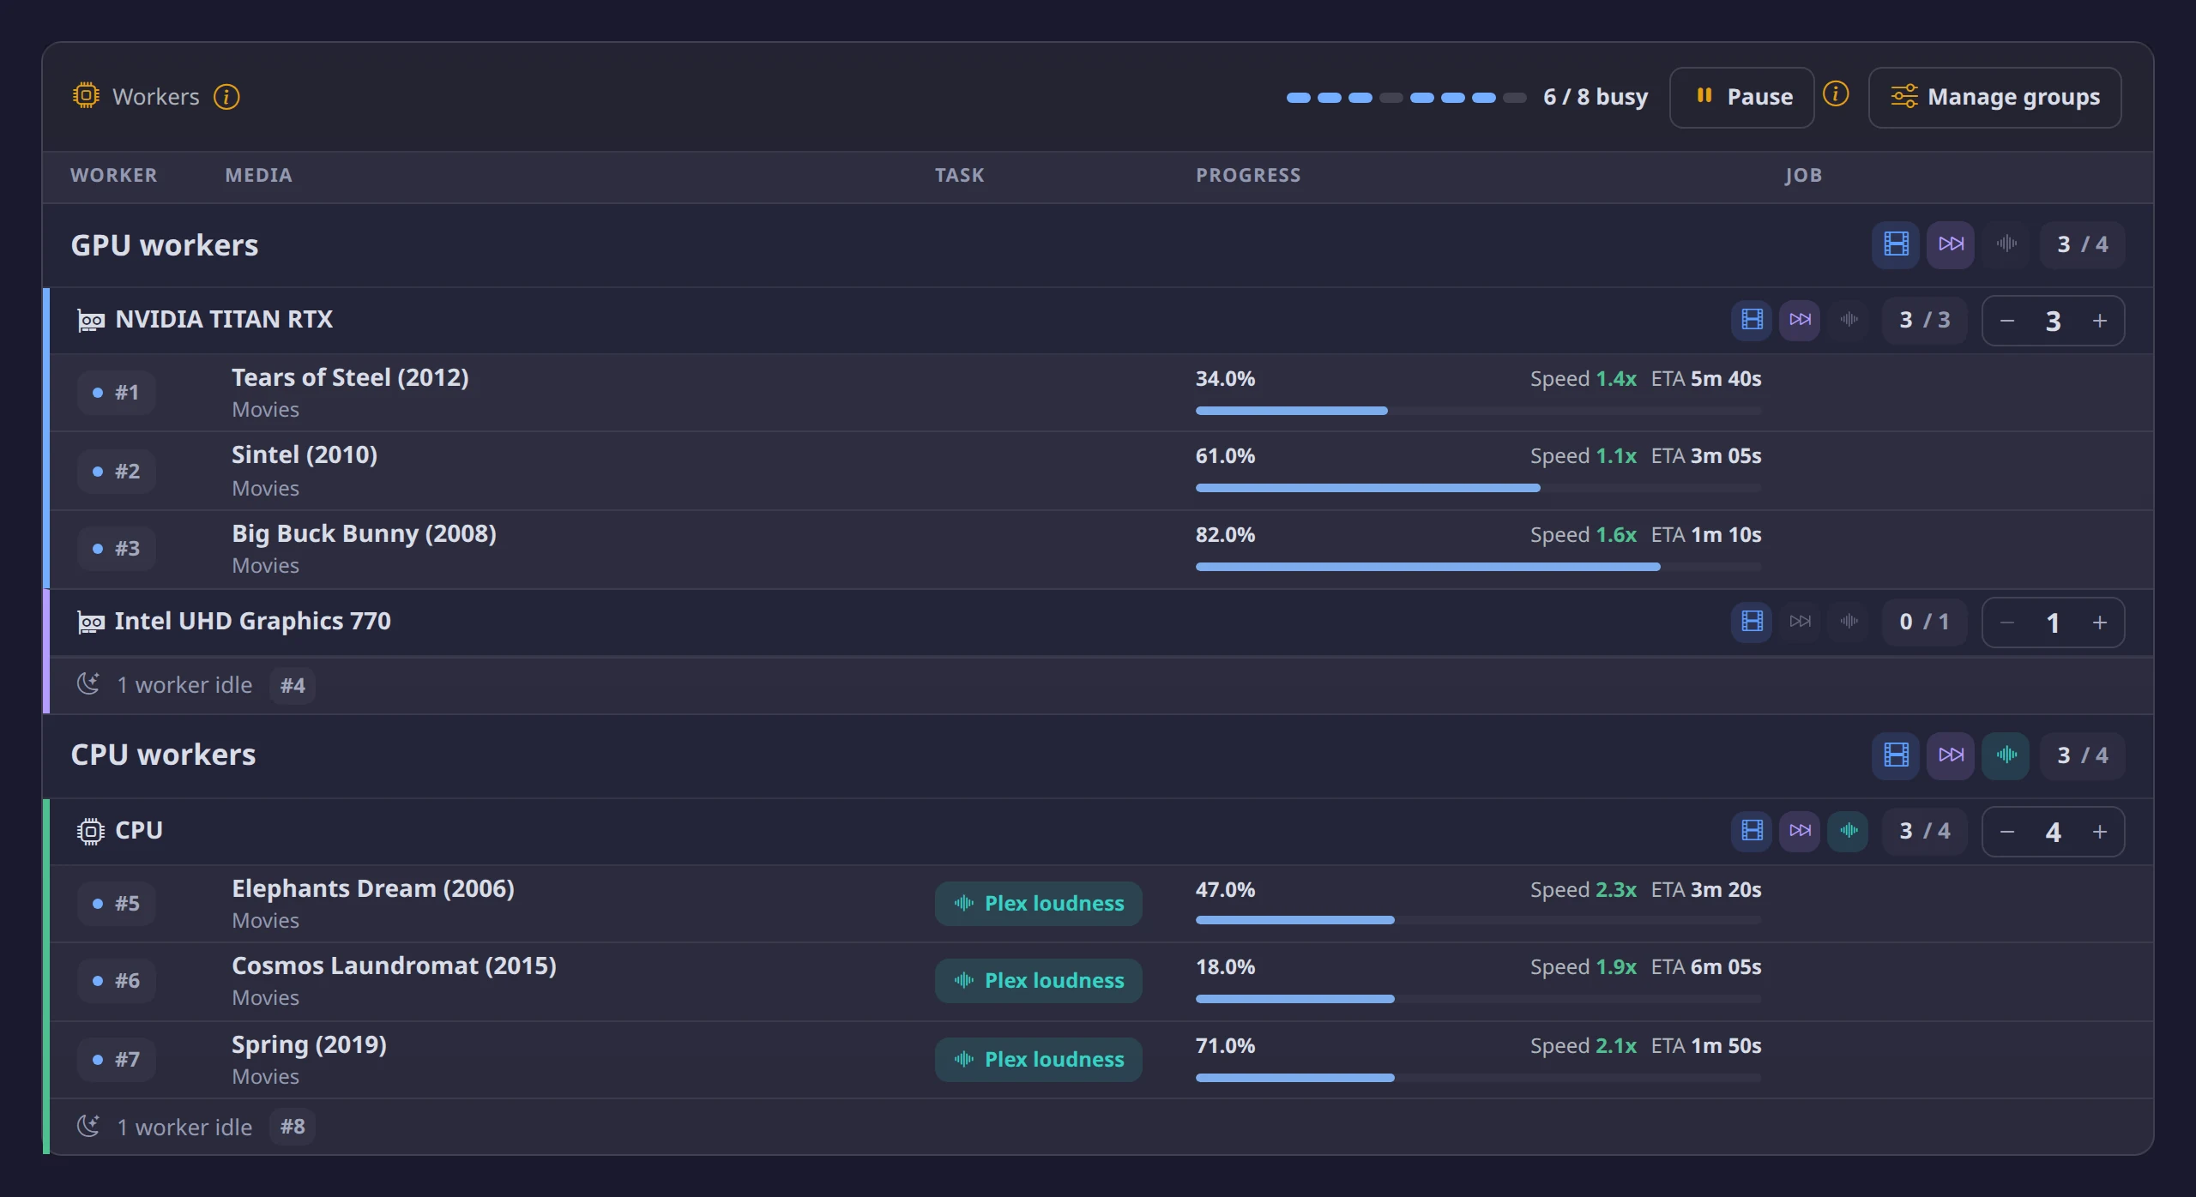Toggle film icon on NVIDIA TITAN RTX row
The image size is (2196, 1197).
click(x=1752, y=320)
